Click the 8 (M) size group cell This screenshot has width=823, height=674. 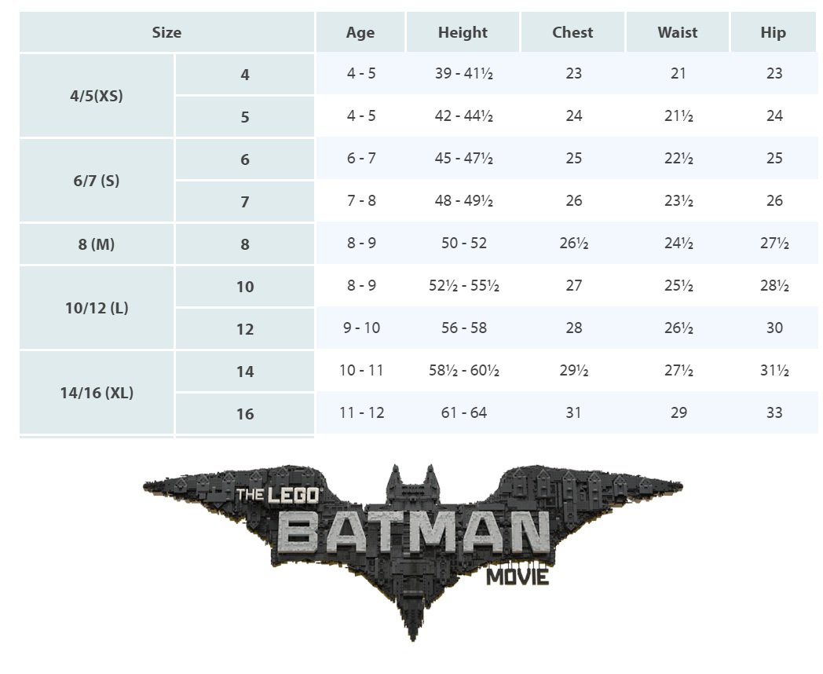pos(97,244)
